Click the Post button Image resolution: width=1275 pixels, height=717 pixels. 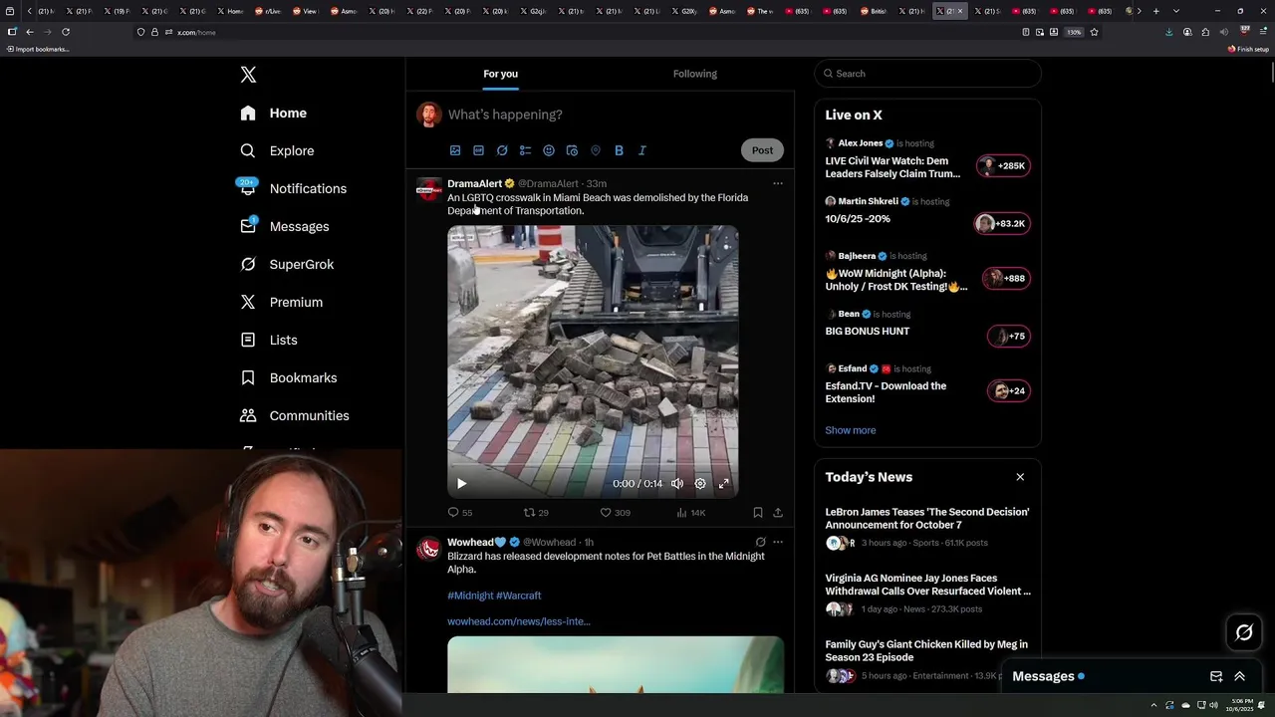(x=762, y=150)
